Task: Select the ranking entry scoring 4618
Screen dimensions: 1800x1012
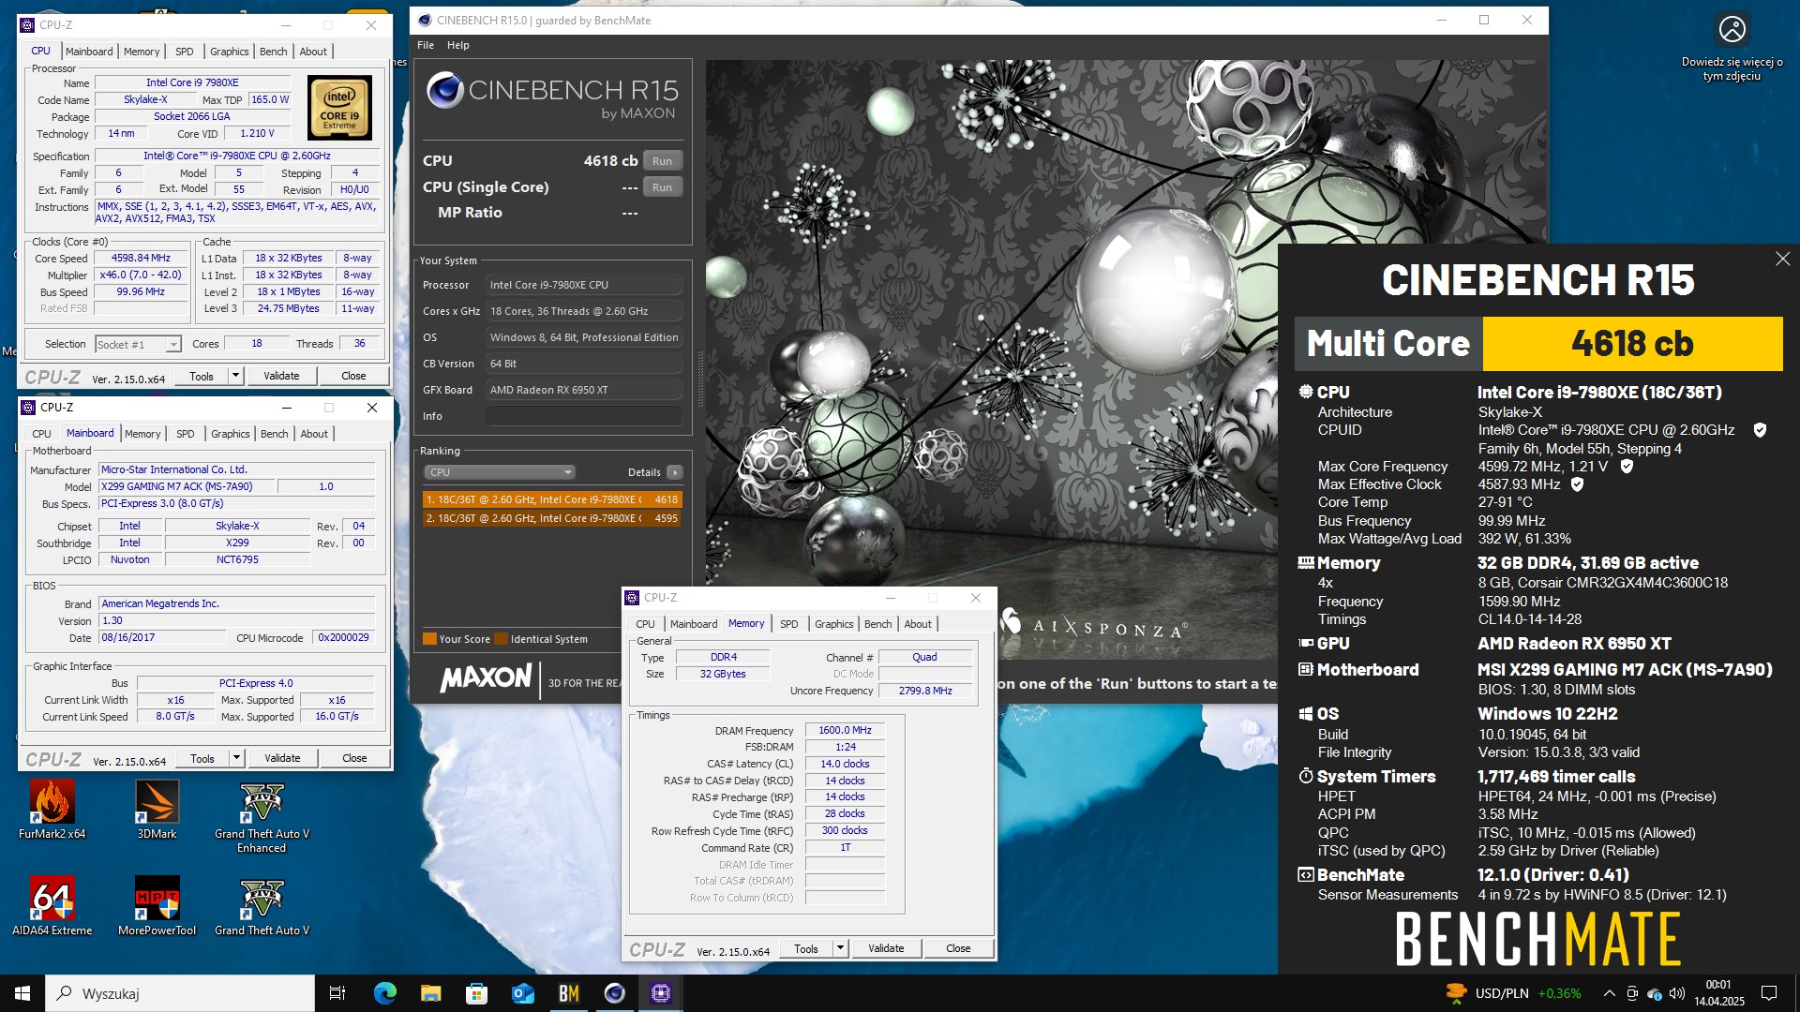Action: click(551, 499)
